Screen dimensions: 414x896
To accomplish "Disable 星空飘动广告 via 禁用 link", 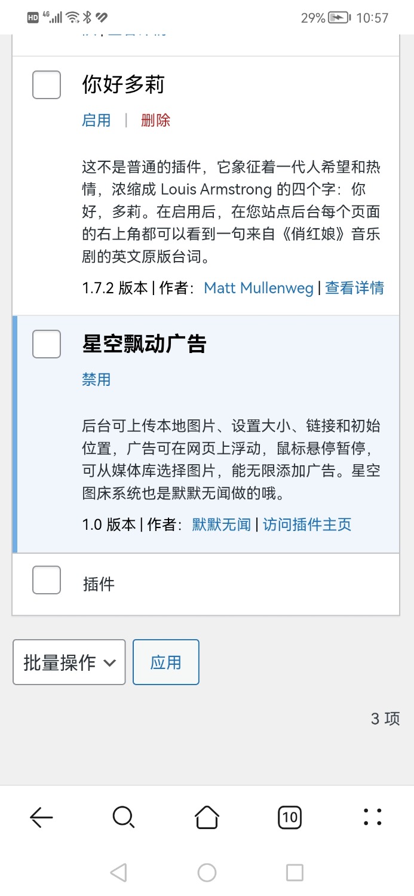I will (96, 379).
